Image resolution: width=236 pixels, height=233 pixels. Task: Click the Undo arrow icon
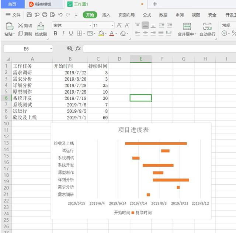pyautogui.click(x=60, y=15)
